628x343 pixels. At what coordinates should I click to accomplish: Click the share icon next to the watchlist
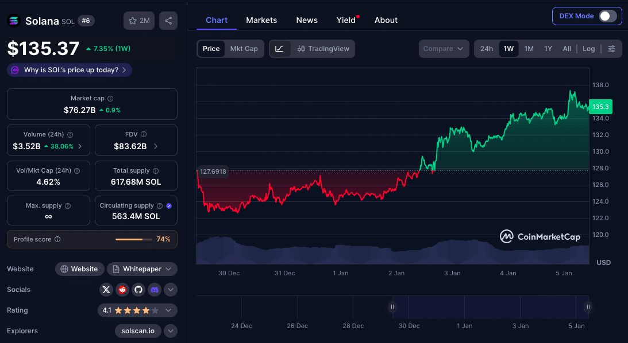[x=168, y=20]
